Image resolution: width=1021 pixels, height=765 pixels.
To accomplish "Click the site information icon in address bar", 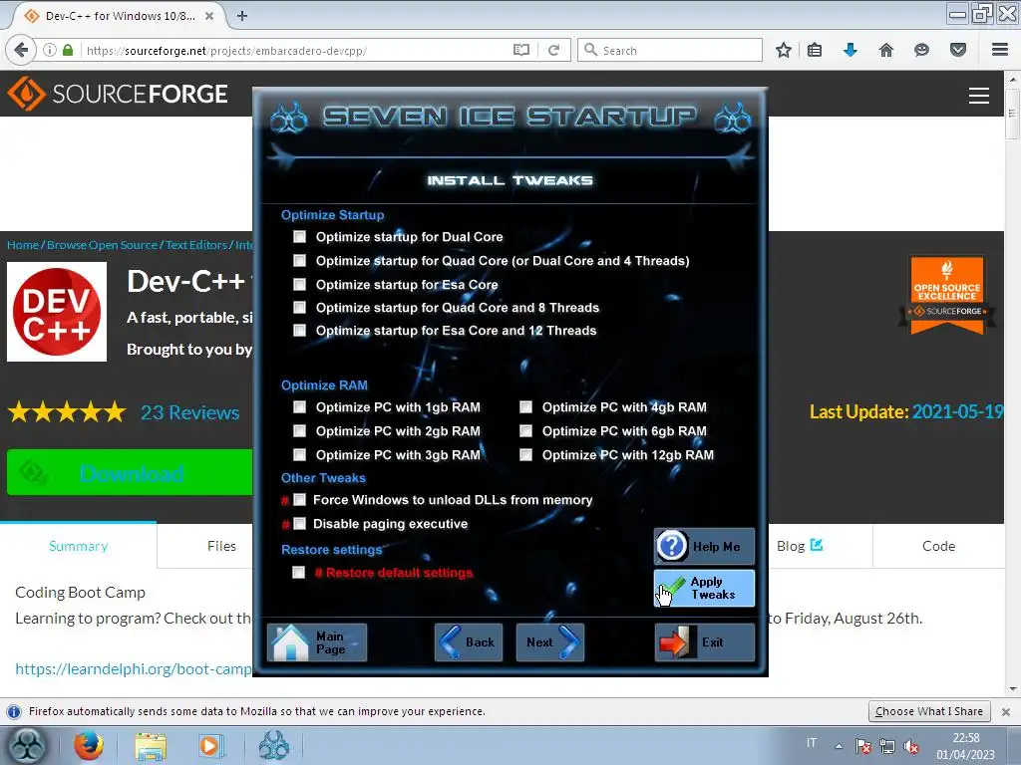I will tap(50, 50).
